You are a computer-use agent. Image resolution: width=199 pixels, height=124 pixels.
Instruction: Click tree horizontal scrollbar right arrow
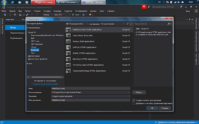[62, 77]
